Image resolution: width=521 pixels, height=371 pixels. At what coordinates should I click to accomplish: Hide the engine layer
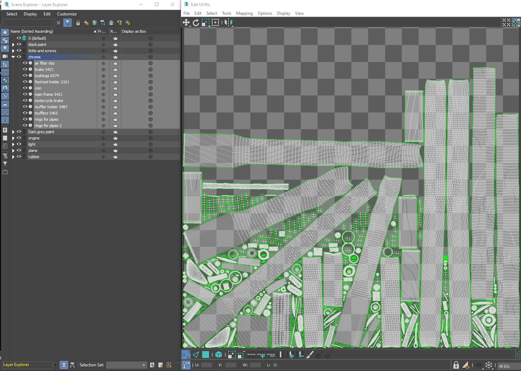pyautogui.click(x=19, y=138)
